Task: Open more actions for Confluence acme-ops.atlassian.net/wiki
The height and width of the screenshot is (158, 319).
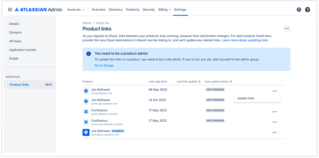Action: coord(274,122)
